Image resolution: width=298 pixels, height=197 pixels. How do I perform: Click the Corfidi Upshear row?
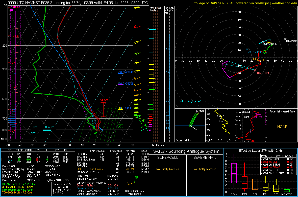click(x=98, y=194)
